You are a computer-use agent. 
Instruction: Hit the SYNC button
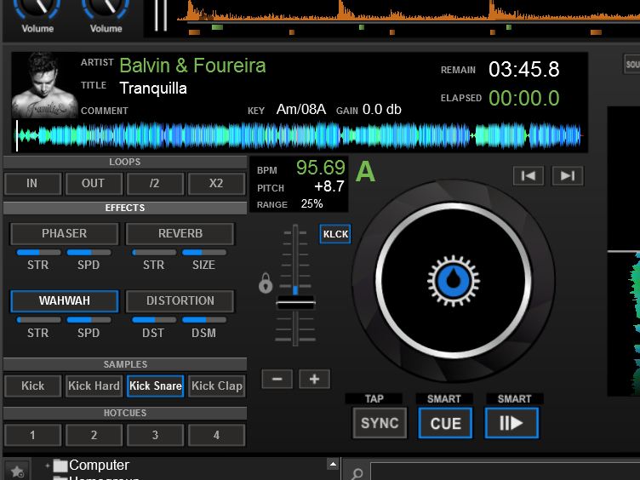(380, 423)
